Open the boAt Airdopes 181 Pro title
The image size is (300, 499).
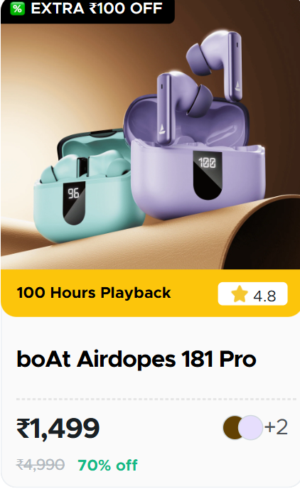(136, 359)
